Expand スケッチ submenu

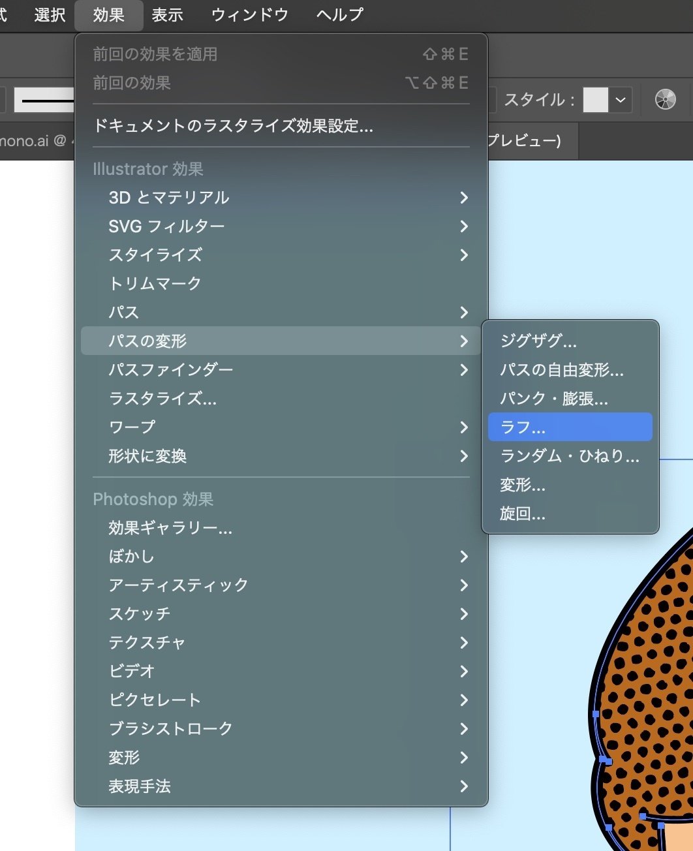click(281, 613)
